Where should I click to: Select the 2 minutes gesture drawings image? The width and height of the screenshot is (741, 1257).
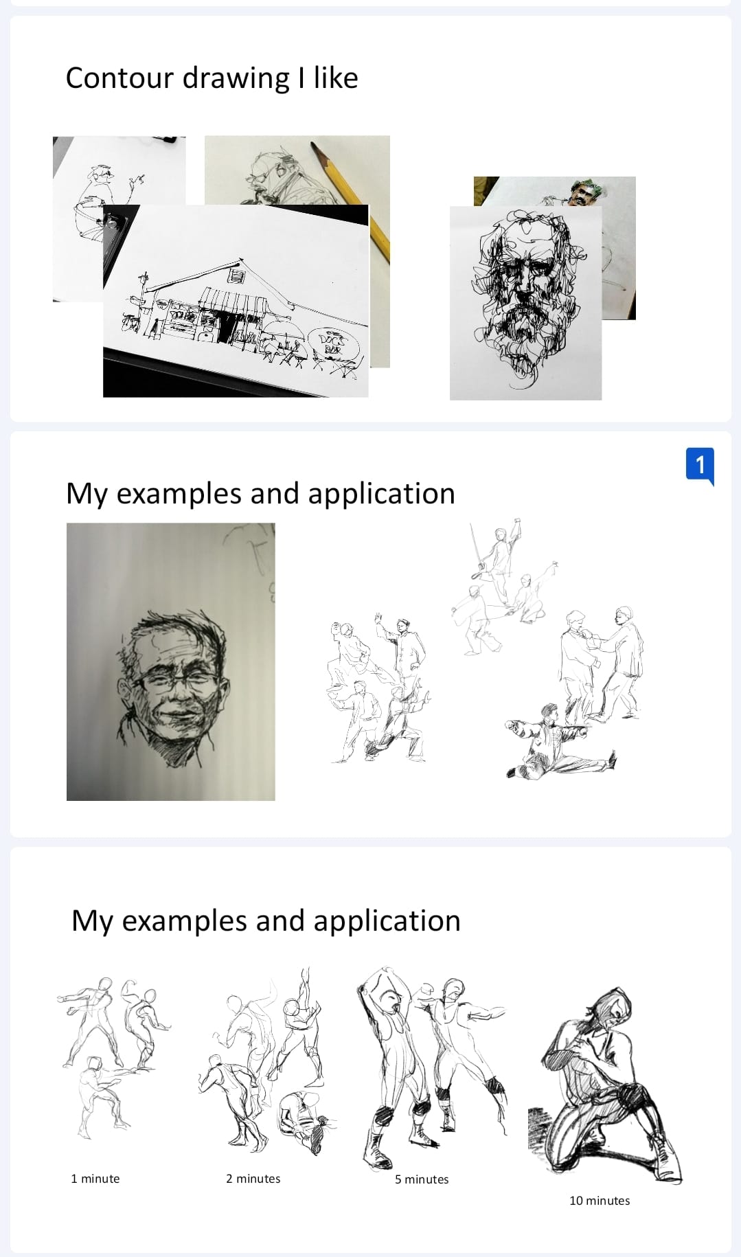(x=268, y=1061)
